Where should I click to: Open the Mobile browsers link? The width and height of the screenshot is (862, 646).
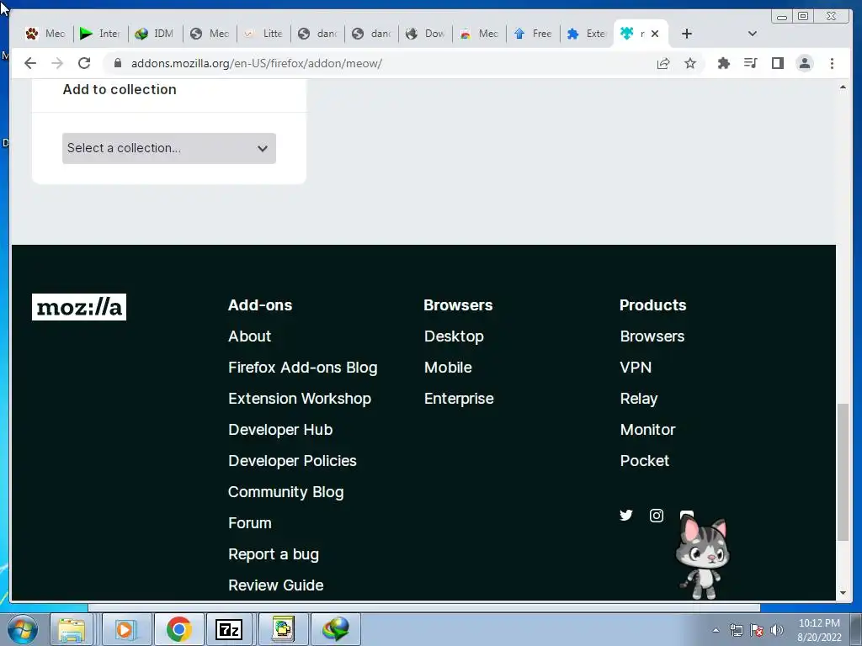tap(448, 368)
